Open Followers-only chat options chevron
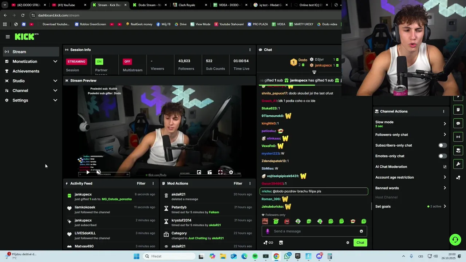 coord(445,135)
